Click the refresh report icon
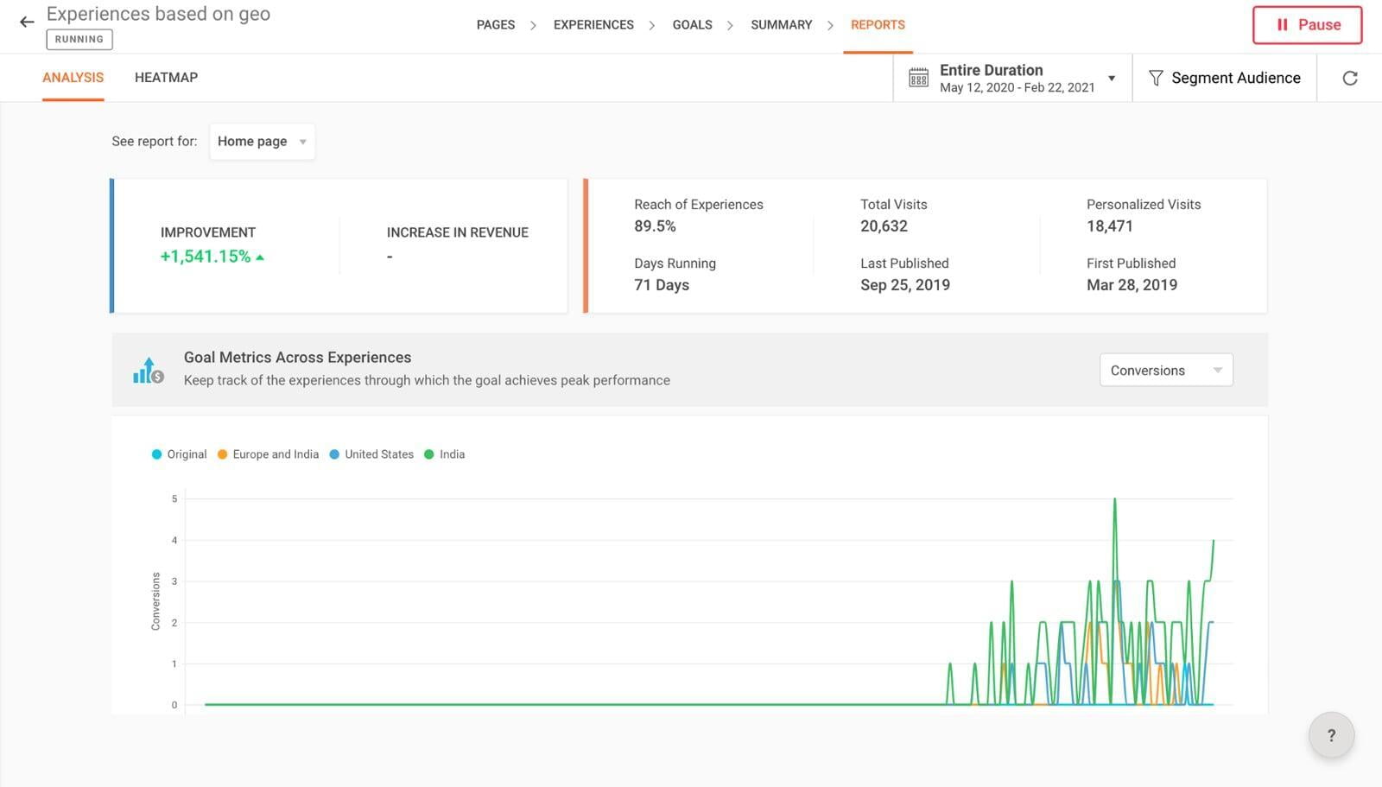The height and width of the screenshot is (787, 1382). click(x=1349, y=79)
